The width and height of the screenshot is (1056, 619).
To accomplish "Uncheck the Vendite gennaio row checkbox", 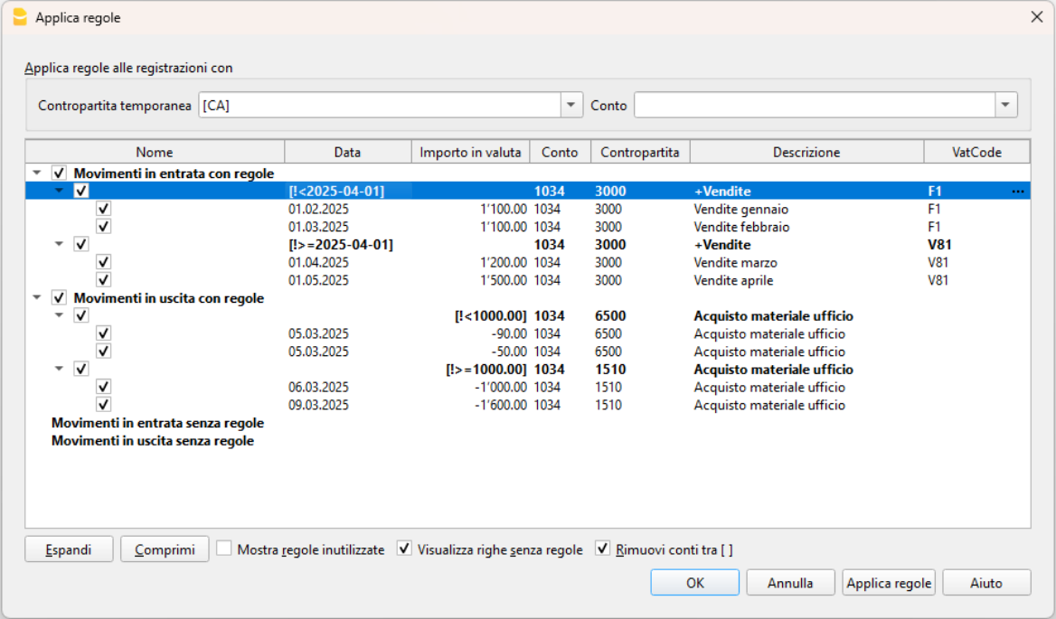I will click(104, 209).
